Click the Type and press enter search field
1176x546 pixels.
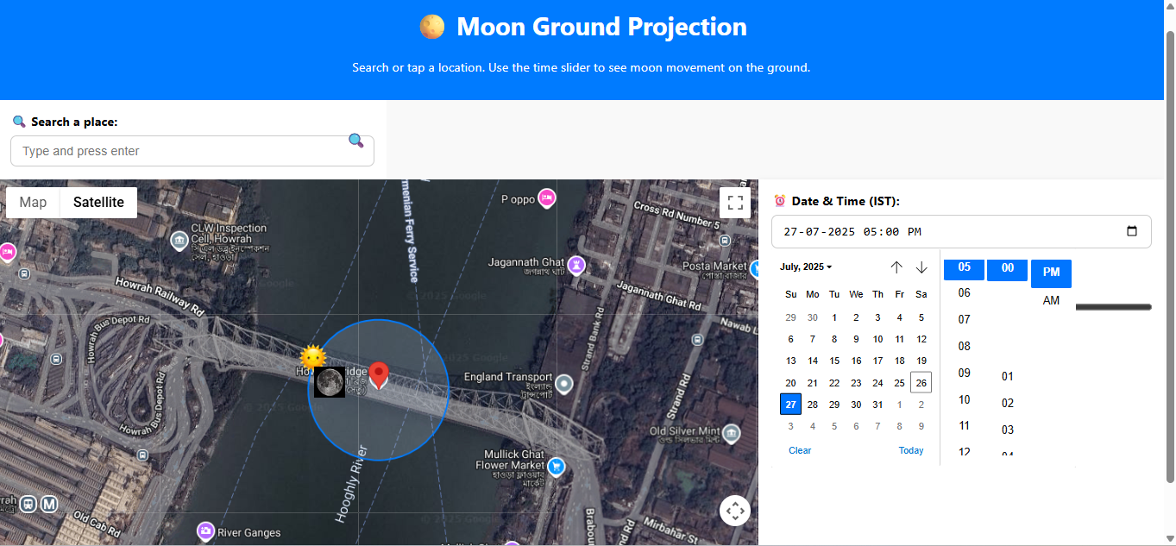click(192, 151)
